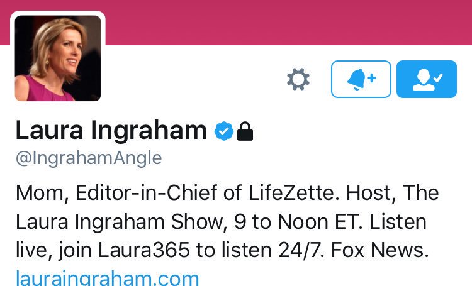This screenshot has height=286, width=472.
Task: Open the lauraingraham.com link
Action: pos(108,278)
